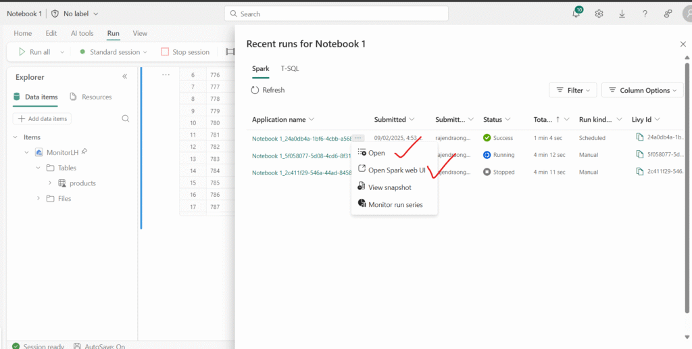Choose Open from the context menu

tap(394, 153)
